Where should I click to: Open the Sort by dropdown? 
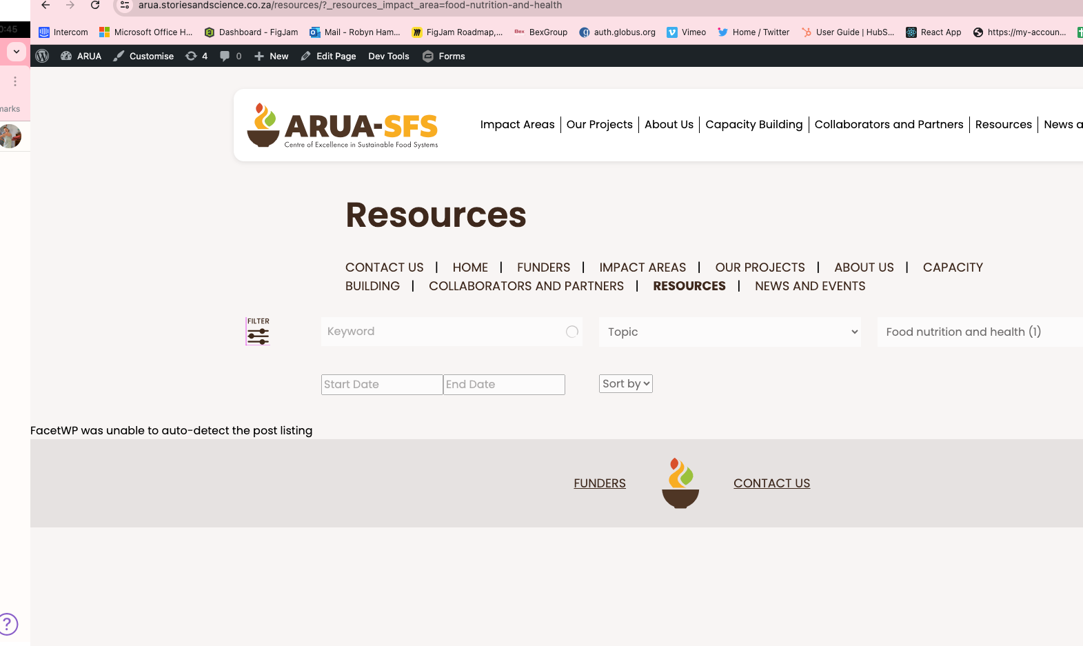[x=625, y=384]
